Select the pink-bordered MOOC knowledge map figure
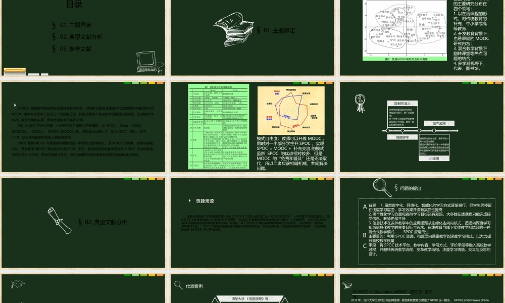Viewport: 505px width, 303px height. pos(405,30)
